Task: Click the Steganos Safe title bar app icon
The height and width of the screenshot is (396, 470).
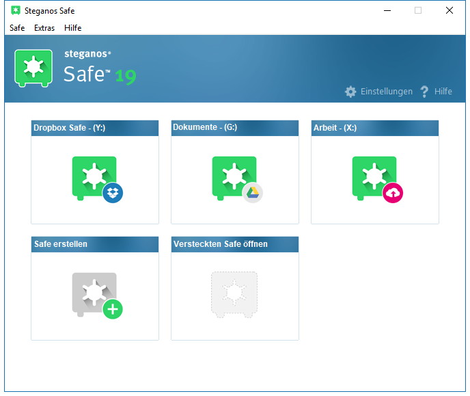Action: tap(16, 10)
